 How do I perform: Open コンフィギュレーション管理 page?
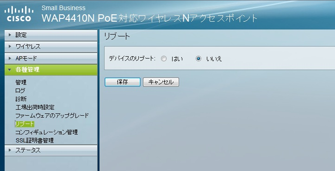[x=46, y=132]
